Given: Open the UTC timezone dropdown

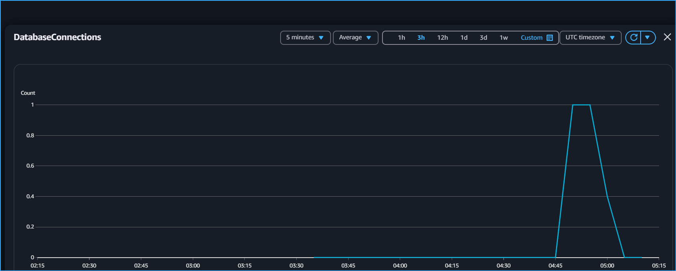Looking at the screenshot, I should click(x=590, y=38).
